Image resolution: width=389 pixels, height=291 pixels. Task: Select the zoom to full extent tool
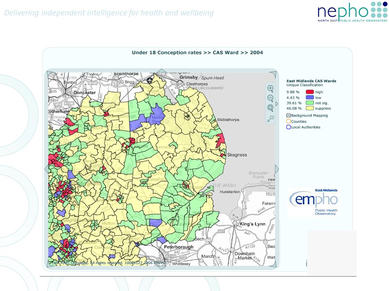click(x=270, y=108)
